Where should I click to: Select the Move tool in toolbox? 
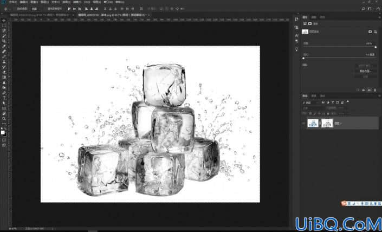[4, 21]
